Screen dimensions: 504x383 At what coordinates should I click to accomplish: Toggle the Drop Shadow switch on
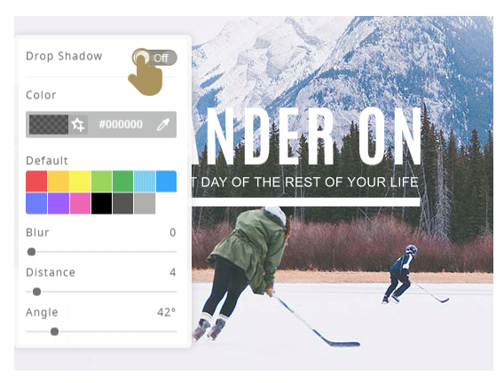tap(154, 58)
